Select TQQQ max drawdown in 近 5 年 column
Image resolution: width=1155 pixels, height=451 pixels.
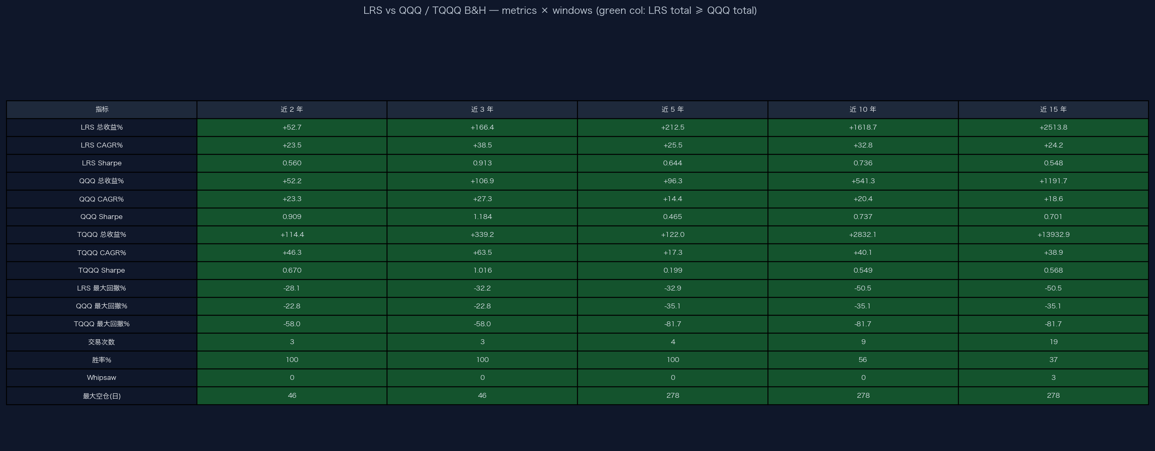click(x=673, y=324)
